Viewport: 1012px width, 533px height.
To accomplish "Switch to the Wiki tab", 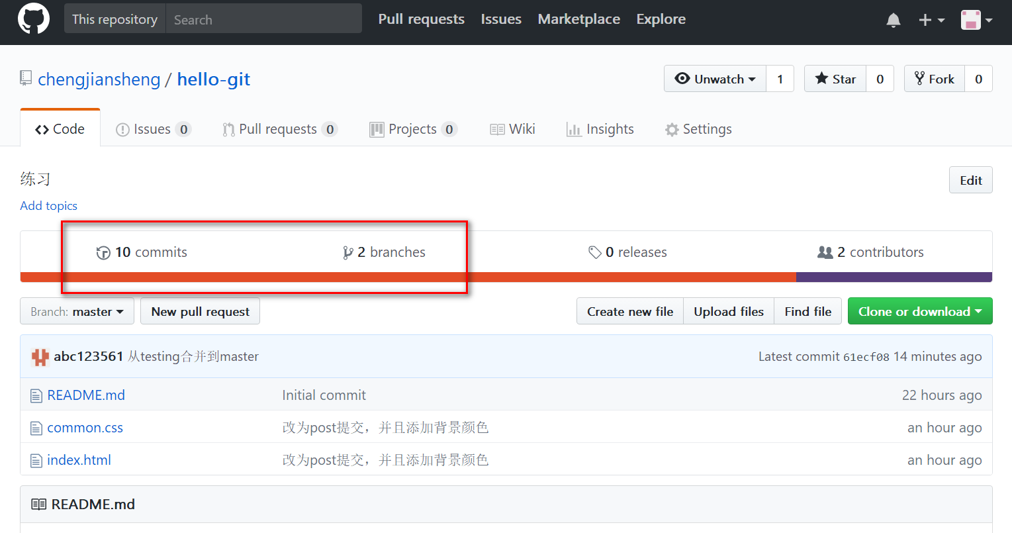I will coord(512,129).
